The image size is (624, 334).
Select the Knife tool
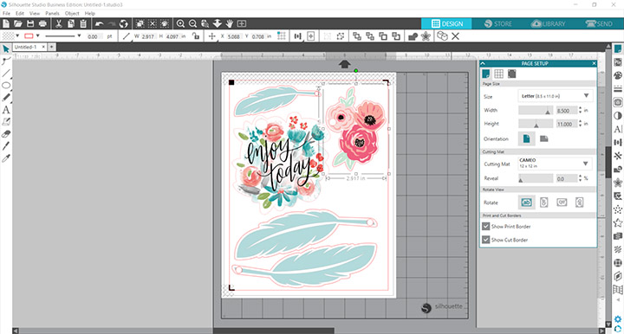pyautogui.click(x=6, y=145)
